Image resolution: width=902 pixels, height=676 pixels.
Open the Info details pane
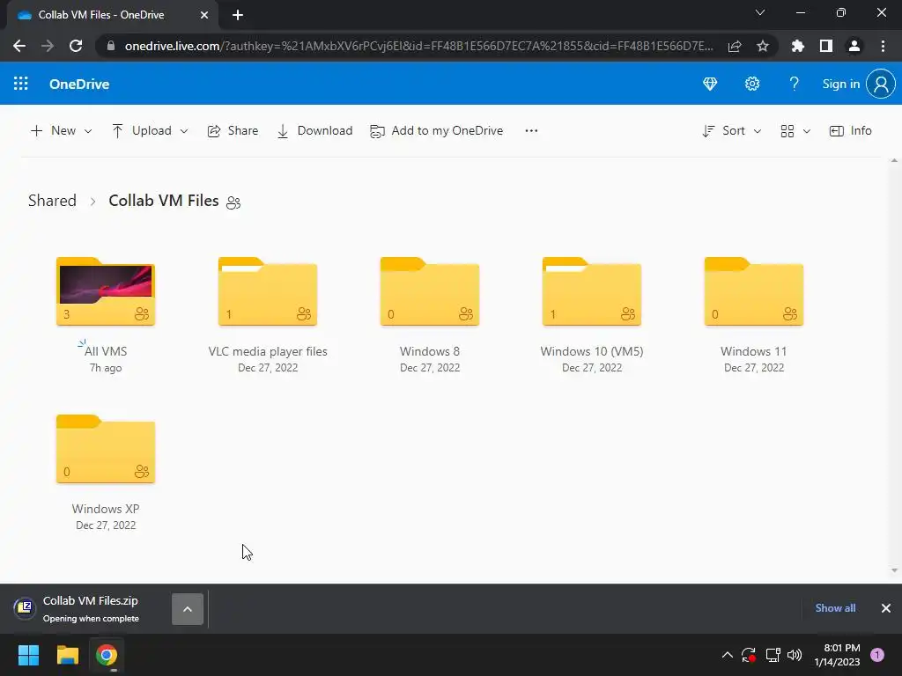pos(850,131)
